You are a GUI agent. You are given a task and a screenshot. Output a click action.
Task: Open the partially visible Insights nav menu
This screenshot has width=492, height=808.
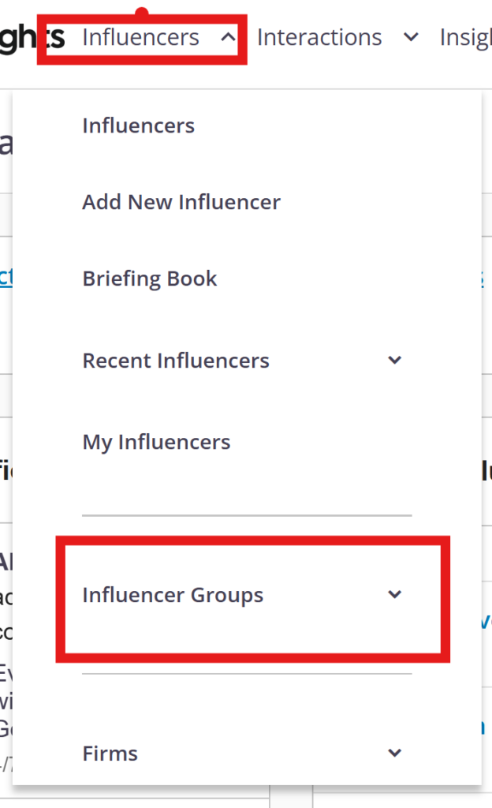point(467,37)
